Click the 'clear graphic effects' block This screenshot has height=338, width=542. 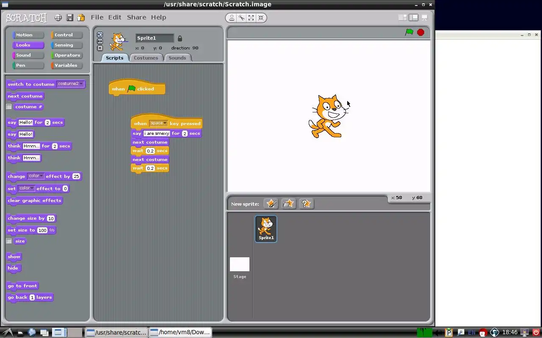pyautogui.click(x=34, y=201)
